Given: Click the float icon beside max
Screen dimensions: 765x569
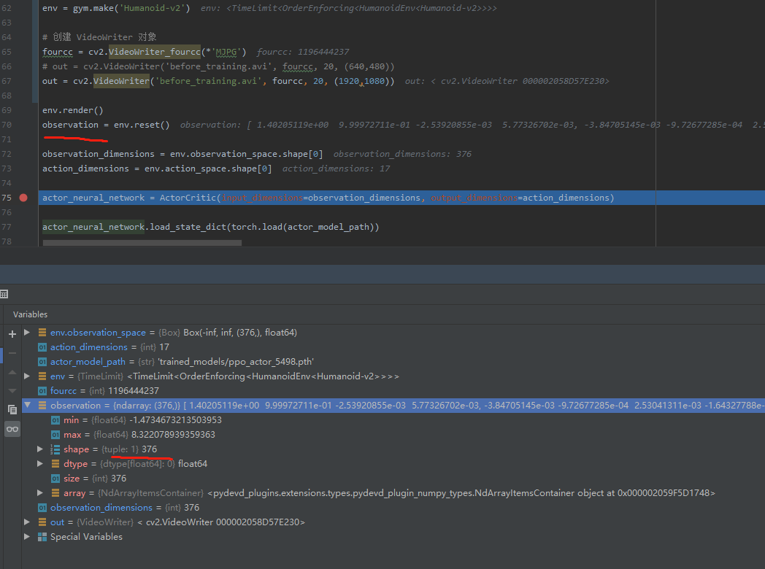Looking at the screenshot, I should tap(55, 435).
